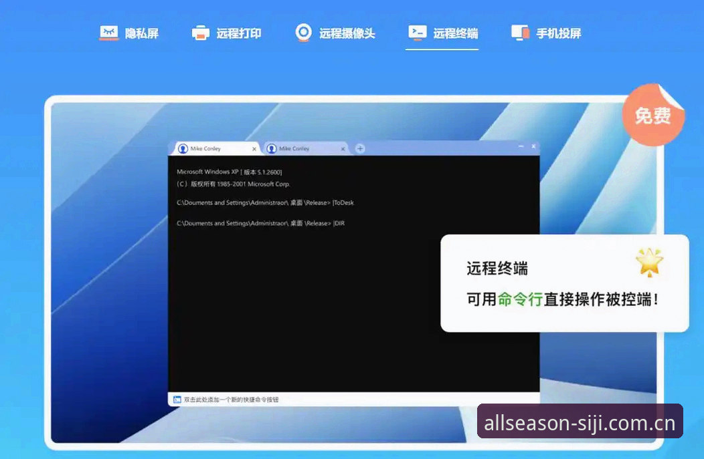Select the 隐私屏 privacy screen tab
Image resolution: width=704 pixels, height=459 pixels.
click(129, 33)
